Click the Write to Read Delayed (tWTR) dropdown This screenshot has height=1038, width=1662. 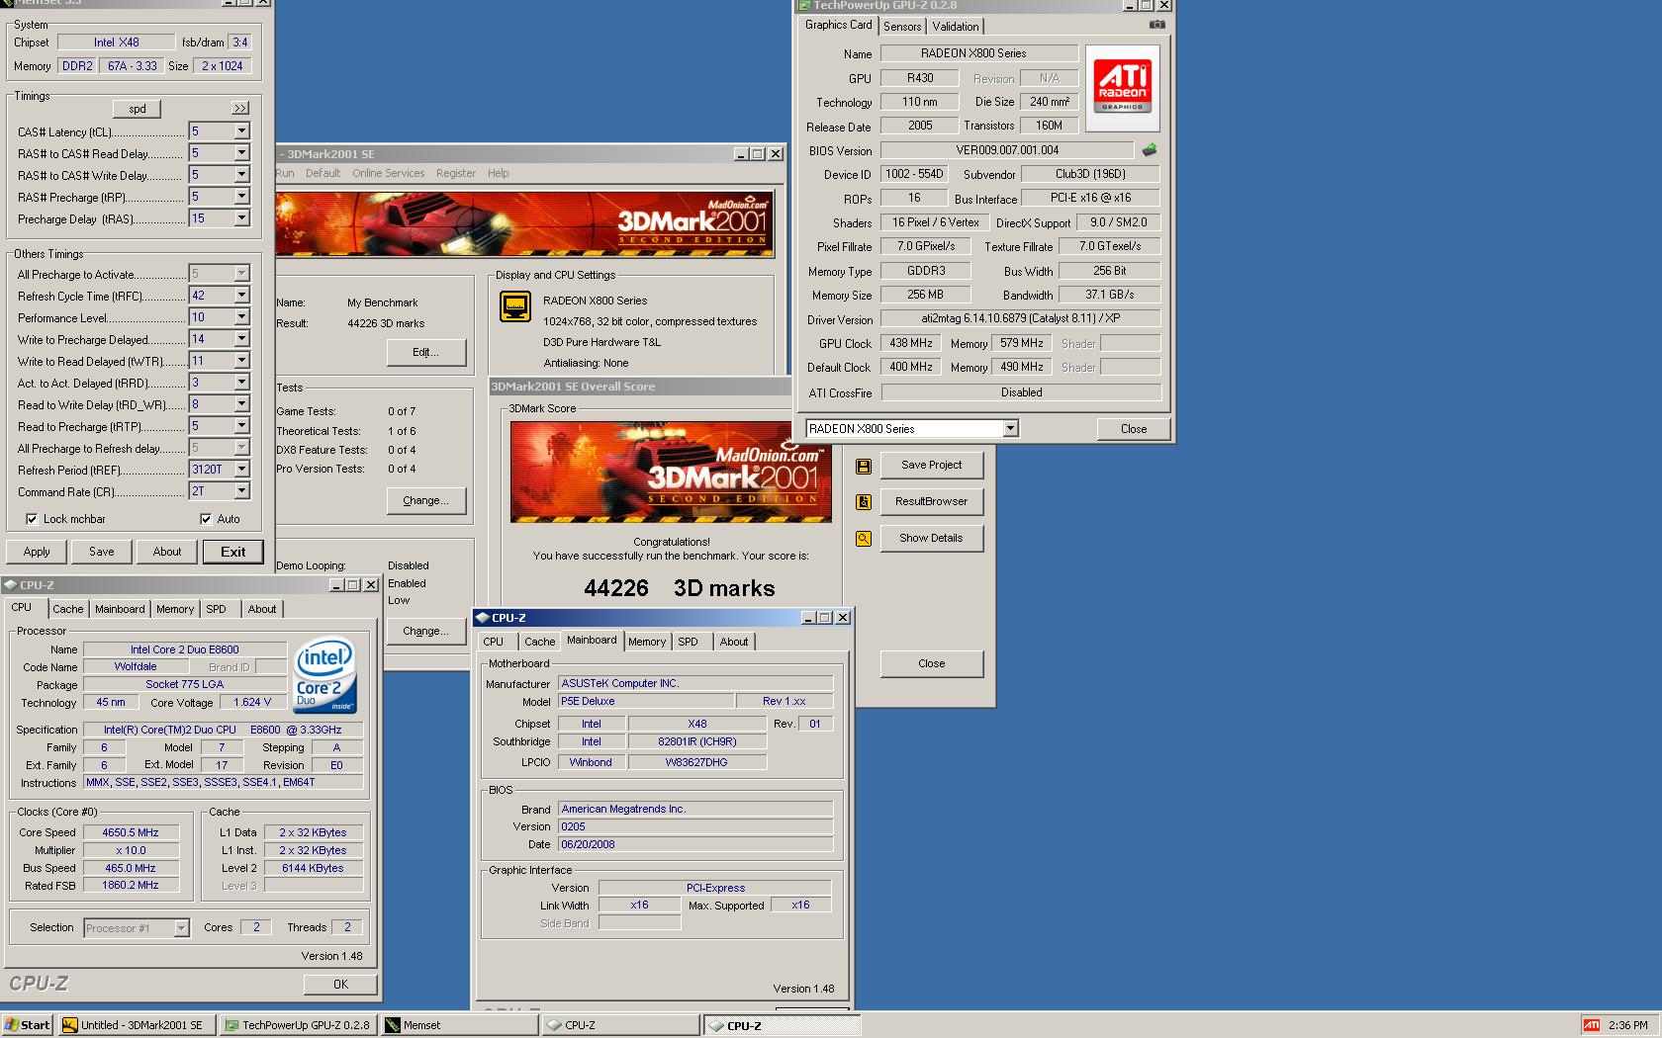219,361
